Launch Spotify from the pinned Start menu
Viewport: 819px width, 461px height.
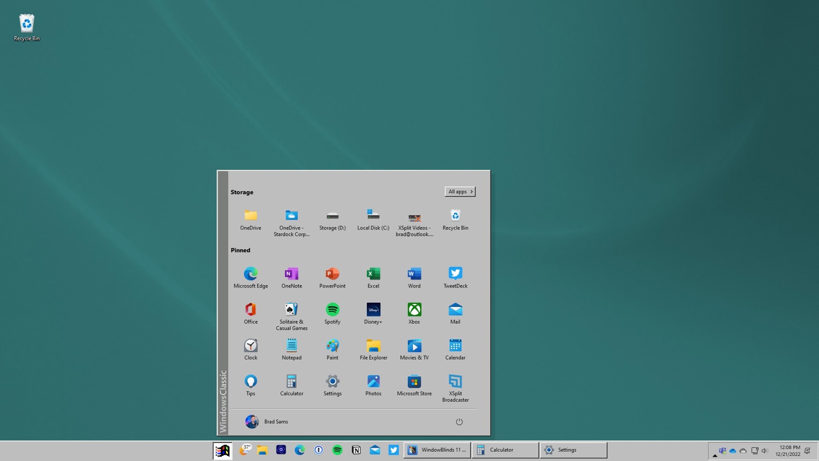pyautogui.click(x=332, y=310)
